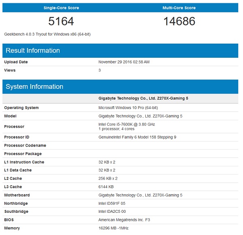The height and width of the screenshot is (235, 243).
Task: Click the L2 Cache label
Action: (13, 178)
